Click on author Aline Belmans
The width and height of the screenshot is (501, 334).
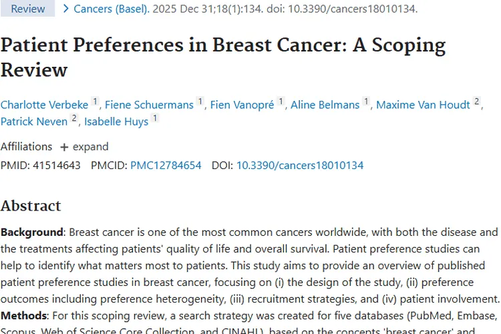pos(325,105)
